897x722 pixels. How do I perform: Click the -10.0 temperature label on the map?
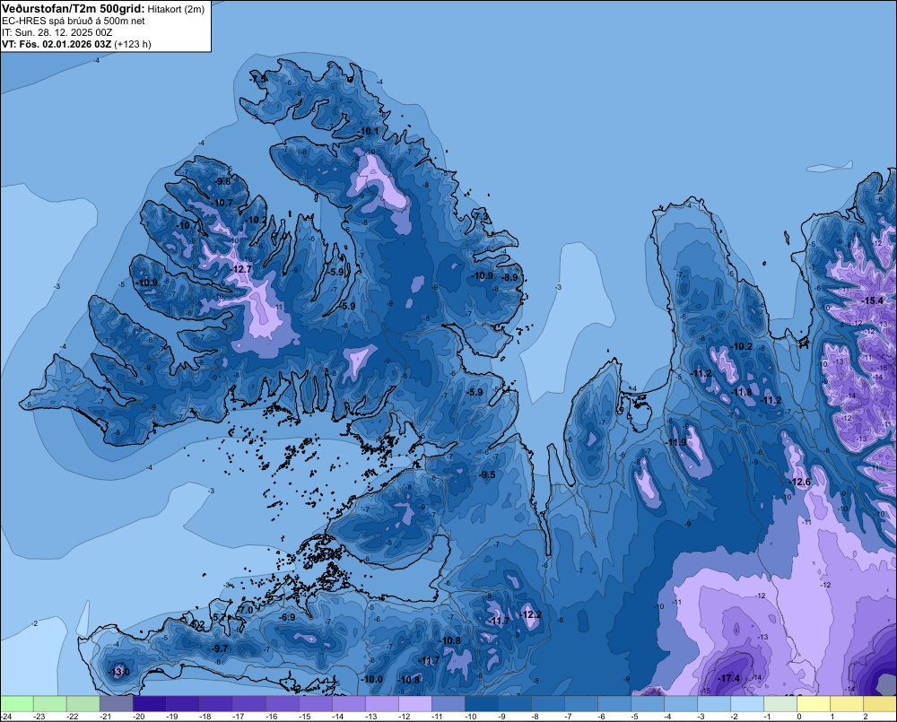tap(372, 679)
